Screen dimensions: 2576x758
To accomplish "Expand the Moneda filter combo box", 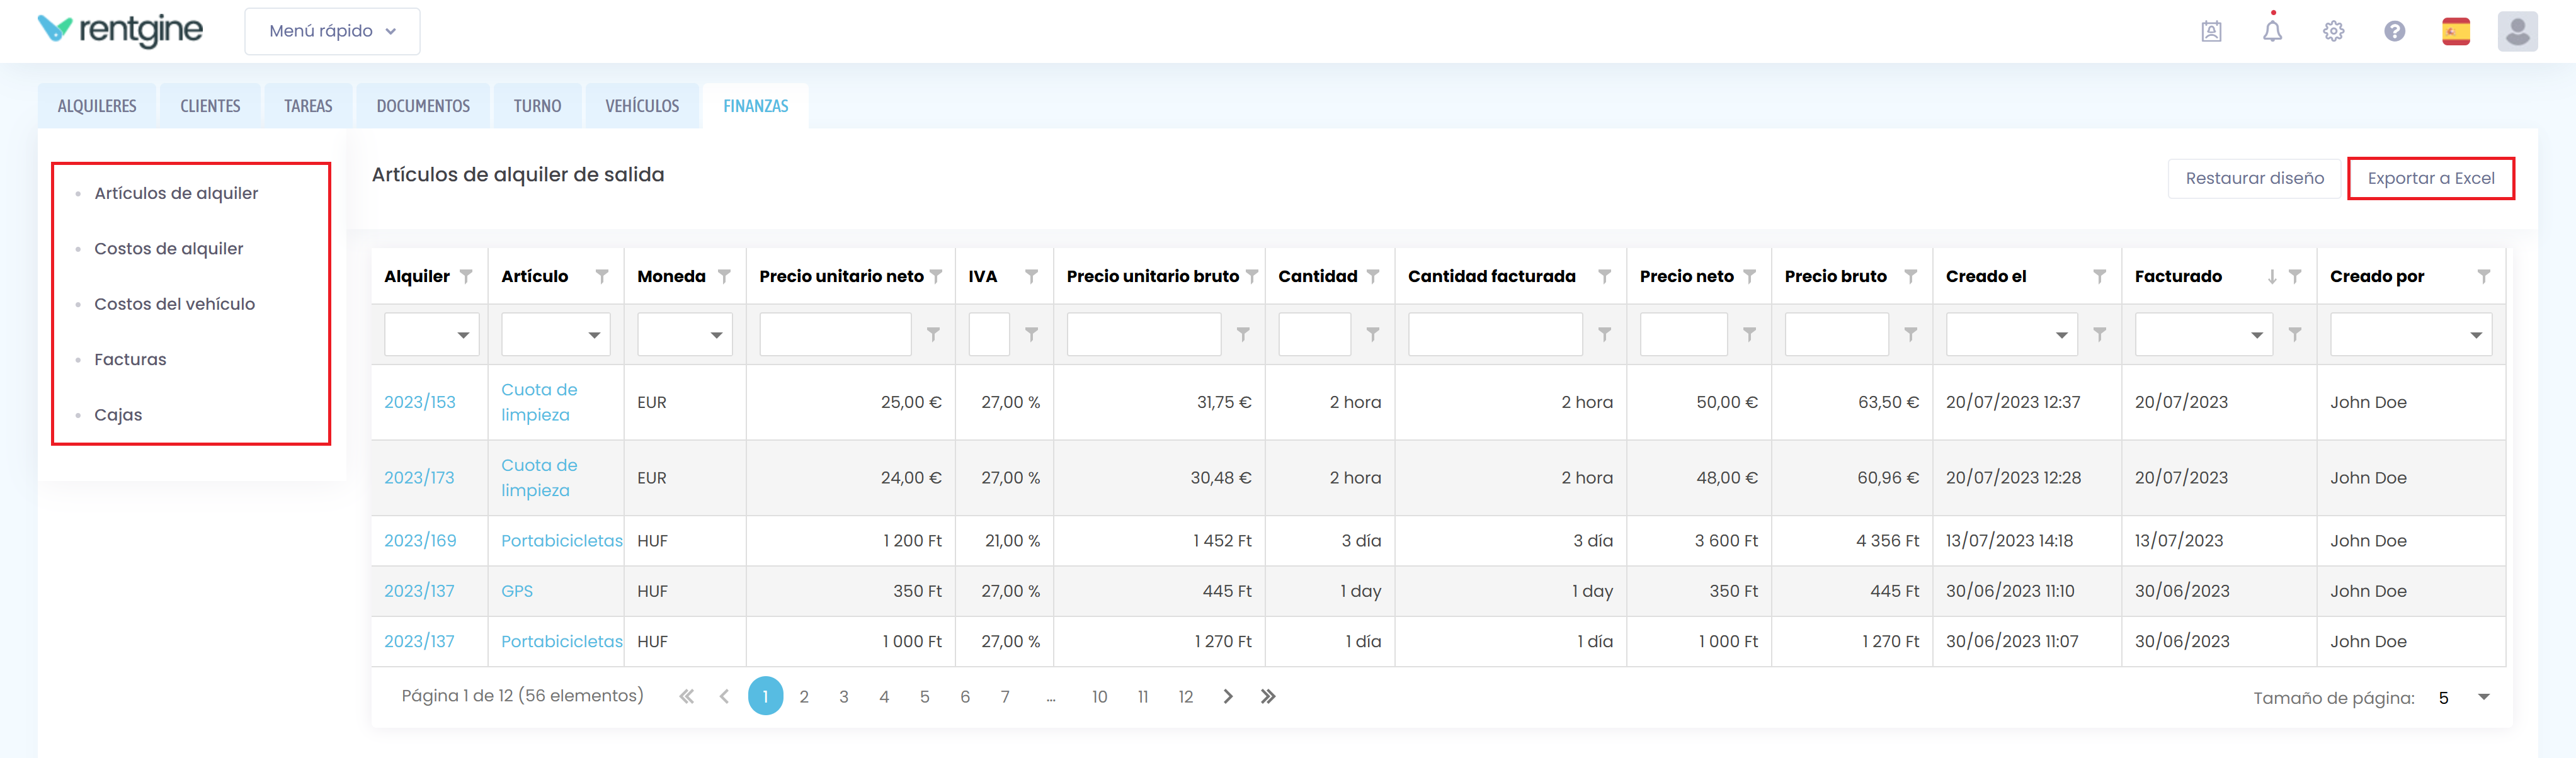I will (x=716, y=335).
